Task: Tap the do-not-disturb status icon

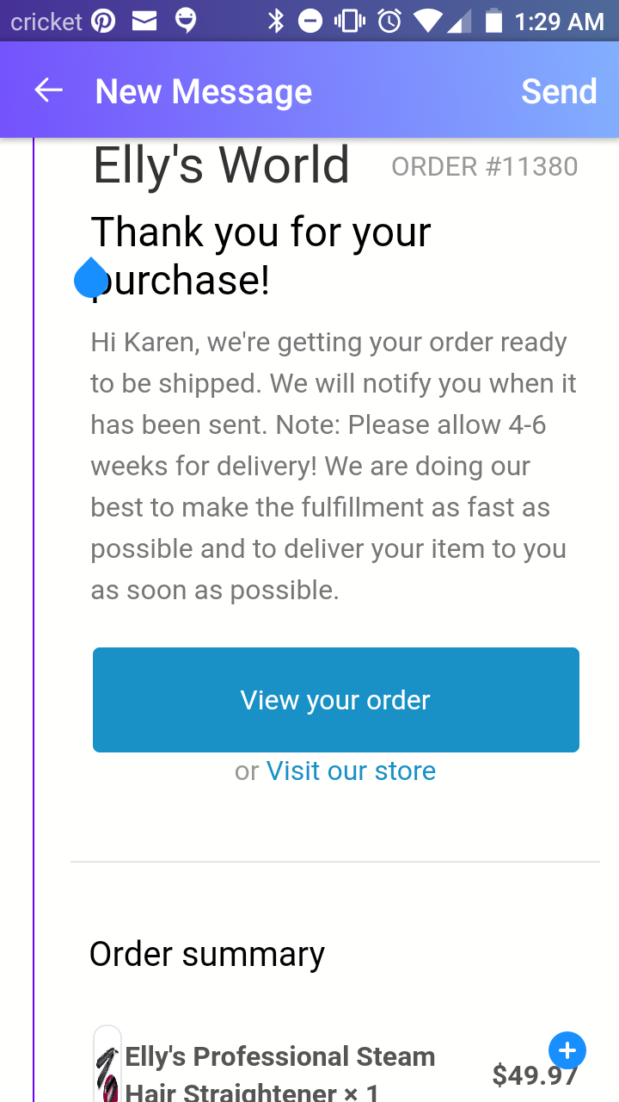Action: point(310,21)
